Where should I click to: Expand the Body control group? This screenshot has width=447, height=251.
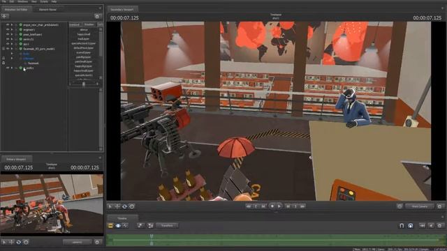12,54
